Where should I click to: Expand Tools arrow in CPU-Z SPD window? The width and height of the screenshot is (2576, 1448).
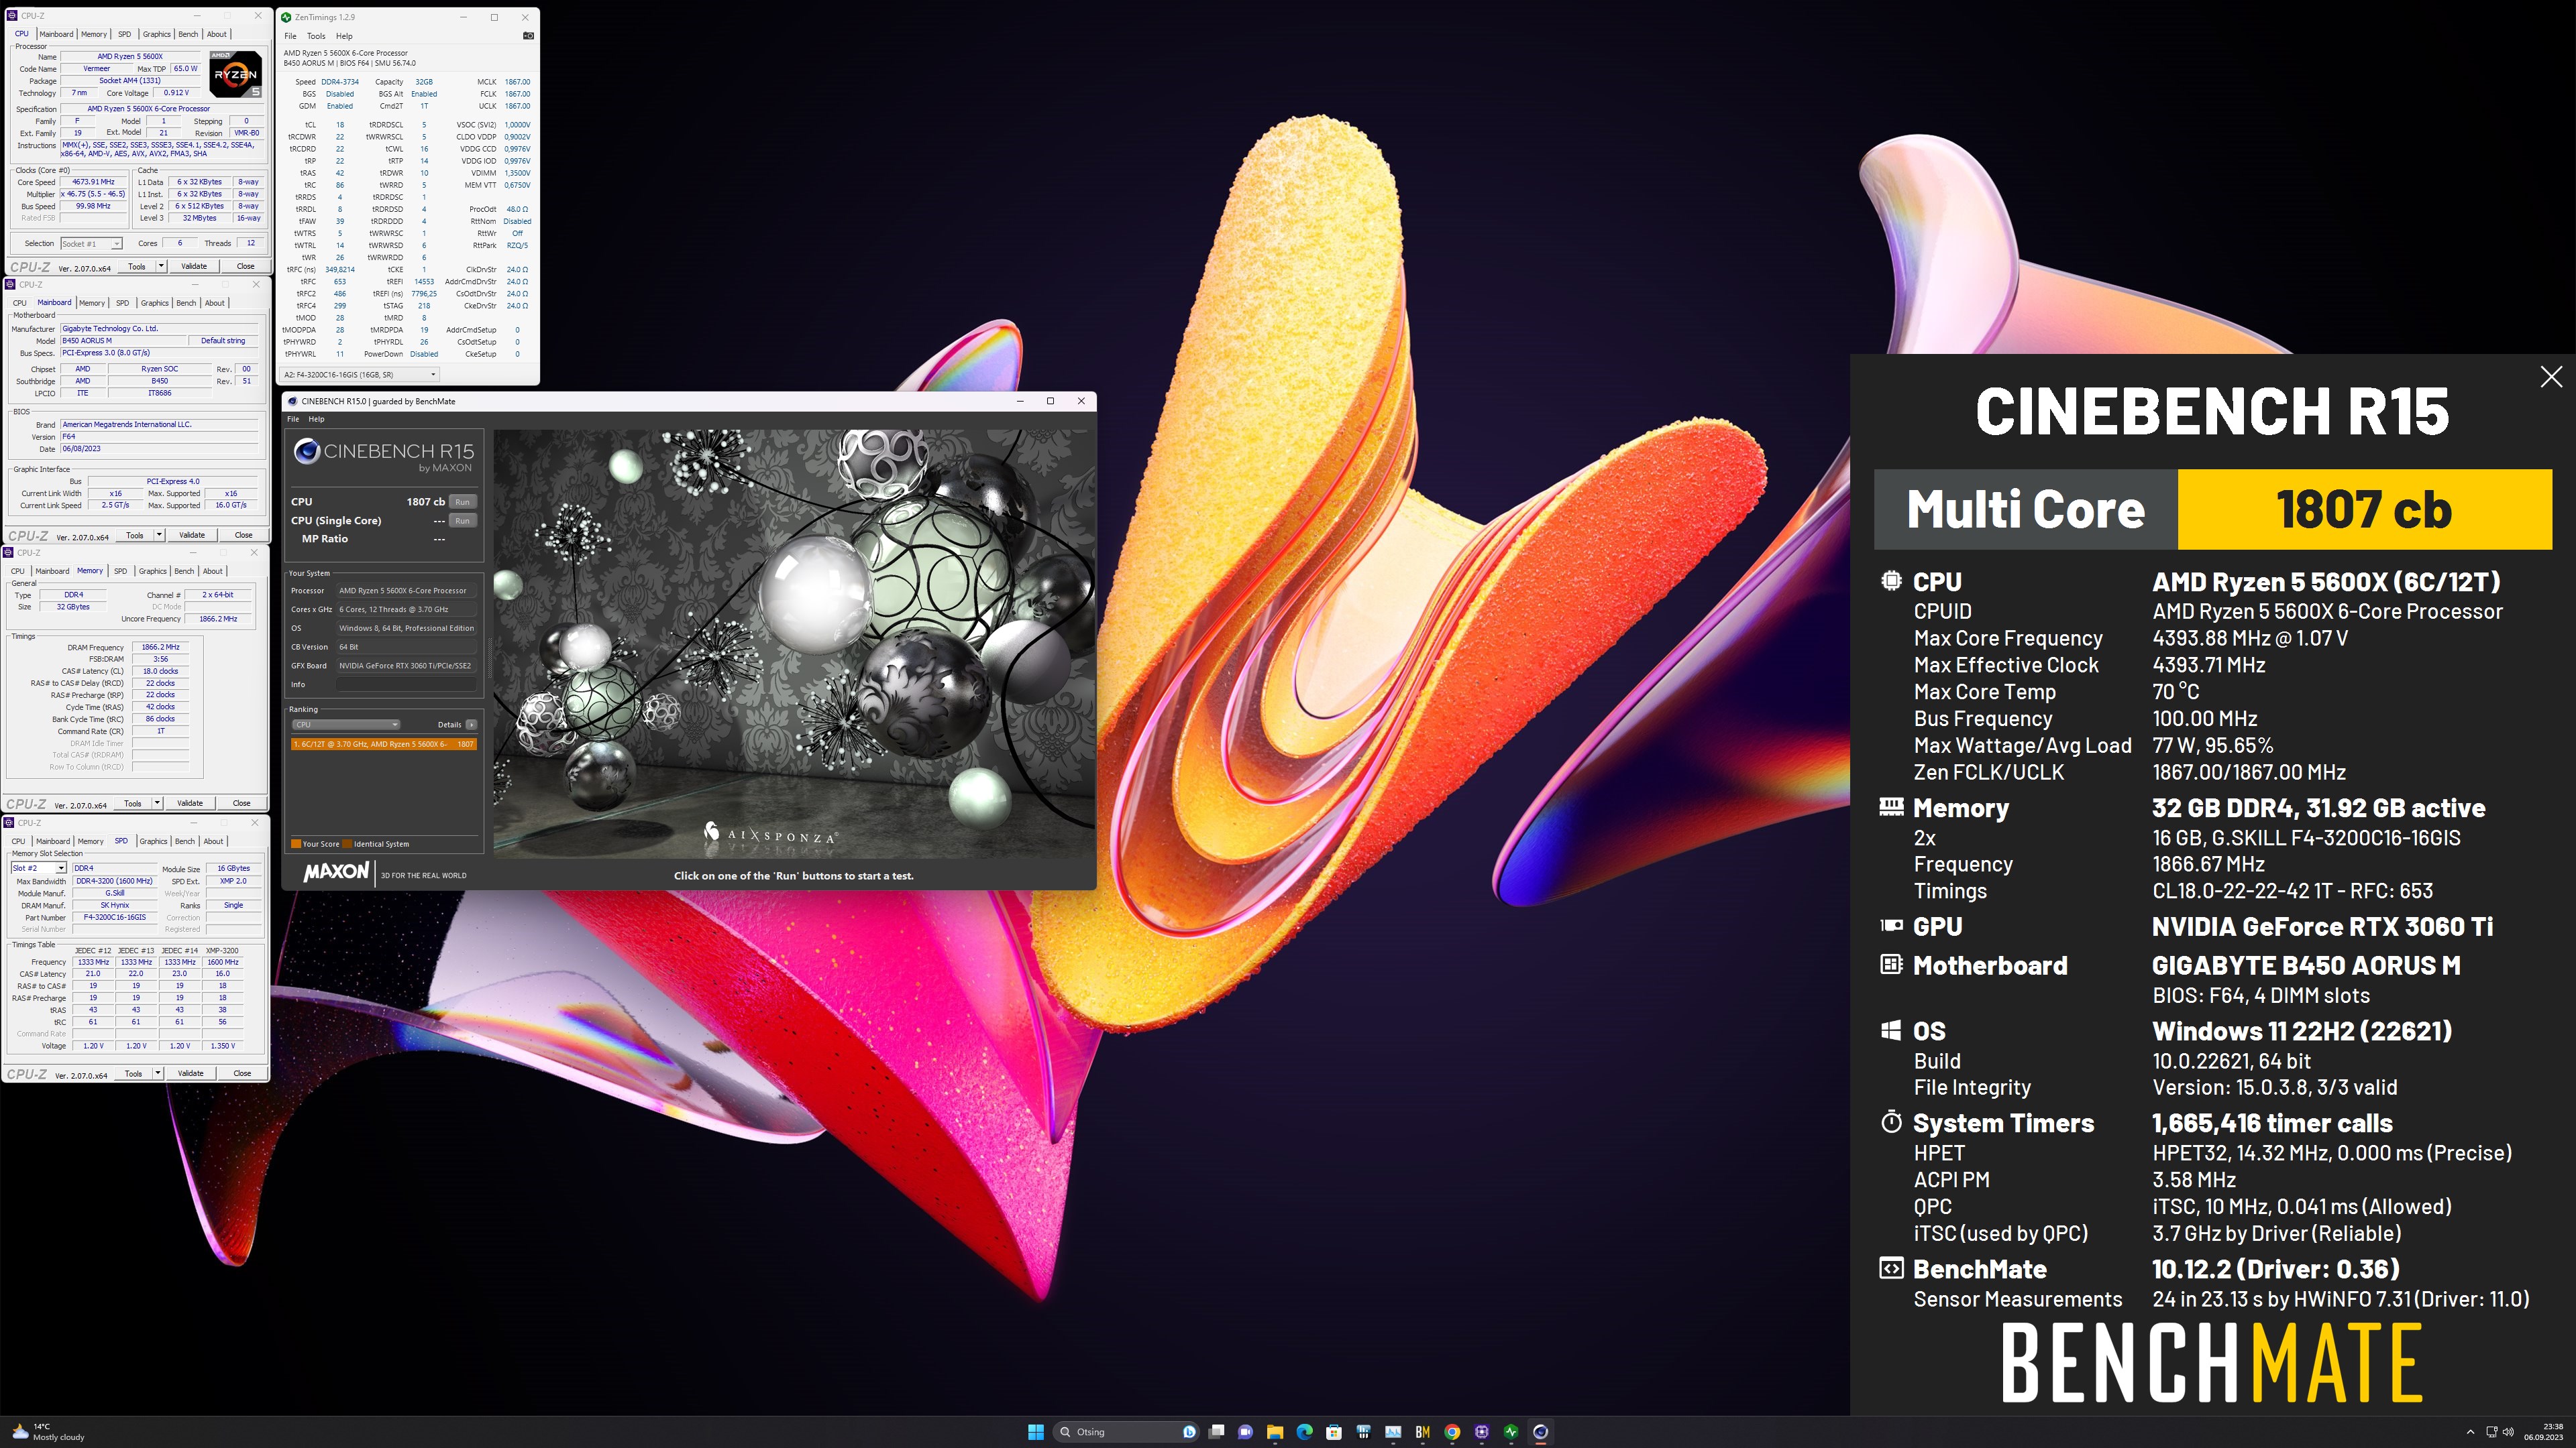click(x=157, y=1073)
